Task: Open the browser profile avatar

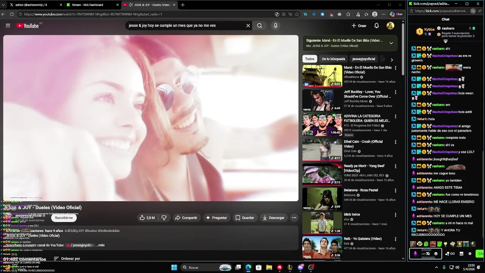Action: (375, 14)
